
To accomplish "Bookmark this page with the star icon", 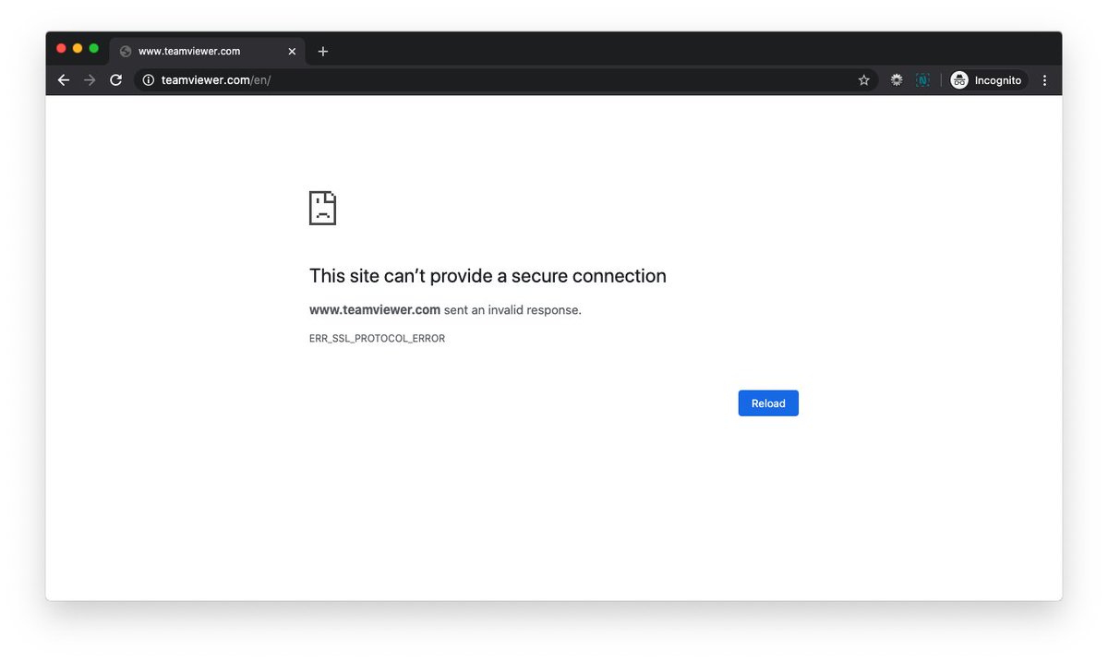I will coord(864,80).
